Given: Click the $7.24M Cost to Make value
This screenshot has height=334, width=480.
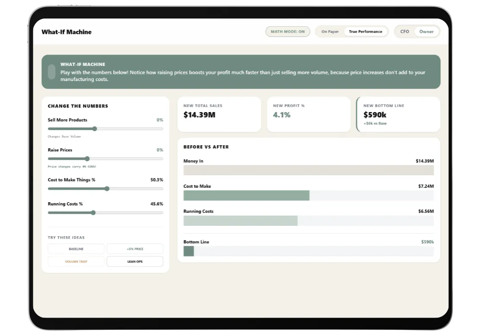Looking at the screenshot, I should [426, 186].
